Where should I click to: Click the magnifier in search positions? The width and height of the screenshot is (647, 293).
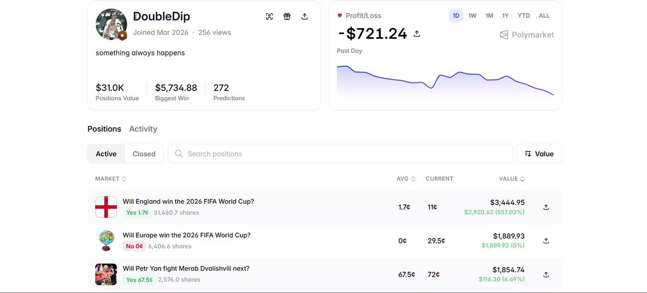[x=179, y=154]
